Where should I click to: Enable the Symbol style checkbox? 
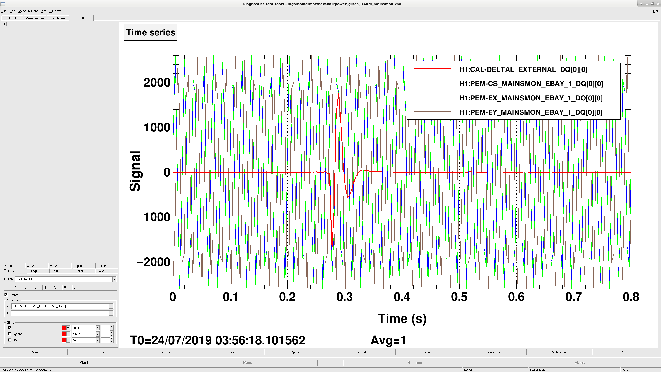[x=10, y=334]
